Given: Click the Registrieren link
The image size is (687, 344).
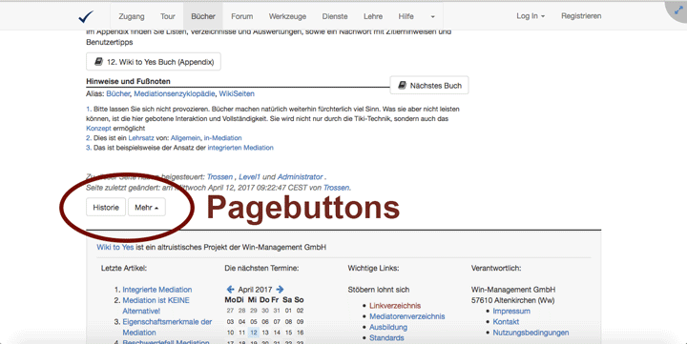Looking at the screenshot, I should (581, 16).
